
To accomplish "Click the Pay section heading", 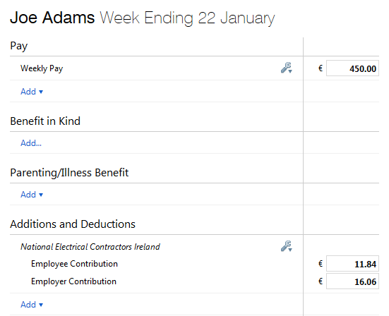I will coord(19,46).
